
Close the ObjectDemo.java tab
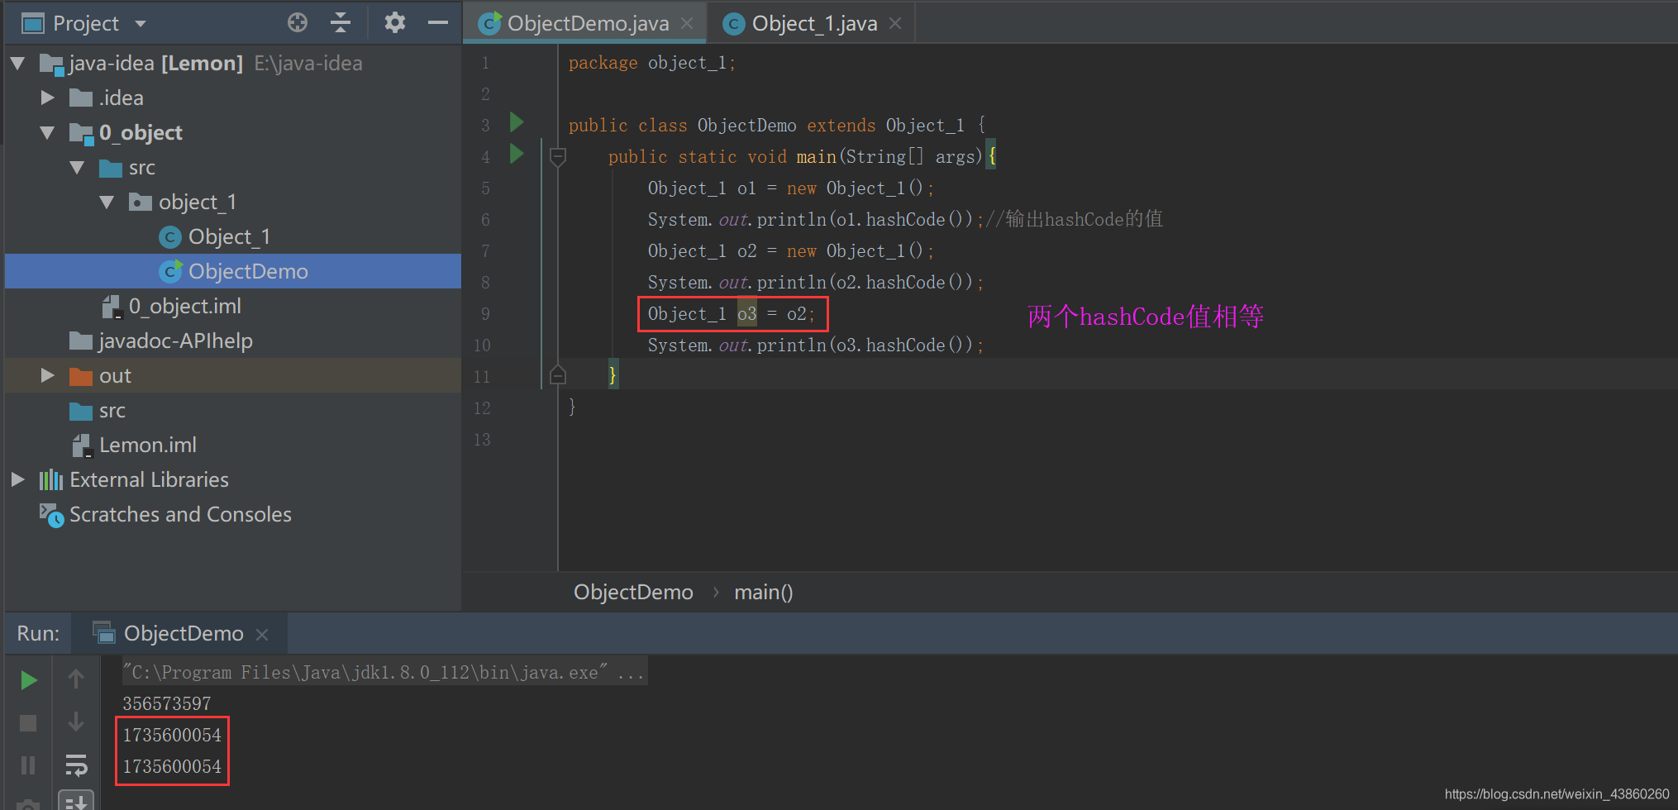point(687,24)
